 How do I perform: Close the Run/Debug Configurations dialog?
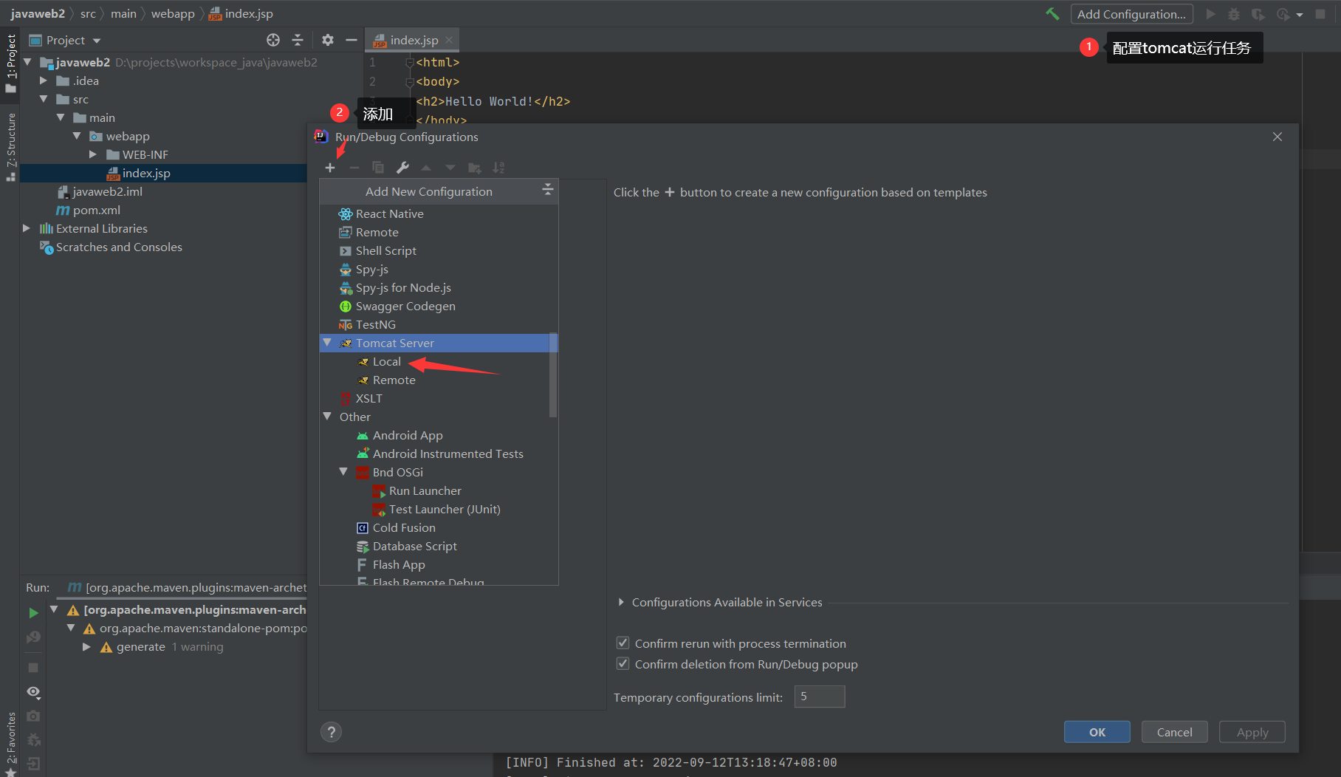[x=1277, y=137]
